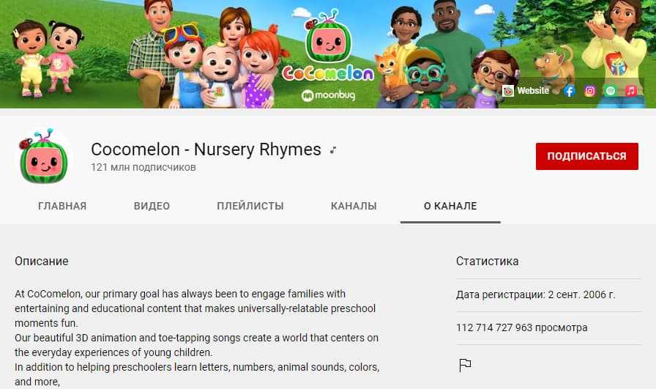656x389 pixels.
Task: Click the music note badge beside channel name
Action: coord(333,150)
